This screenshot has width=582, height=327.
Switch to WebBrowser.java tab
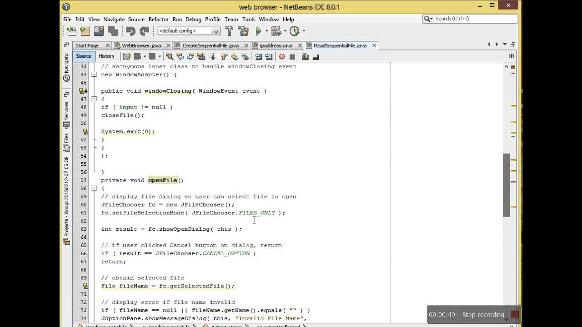point(141,45)
